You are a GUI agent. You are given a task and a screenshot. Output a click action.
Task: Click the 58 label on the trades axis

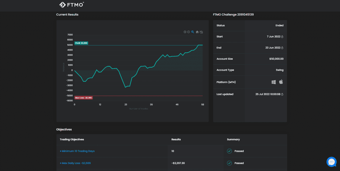(203, 104)
